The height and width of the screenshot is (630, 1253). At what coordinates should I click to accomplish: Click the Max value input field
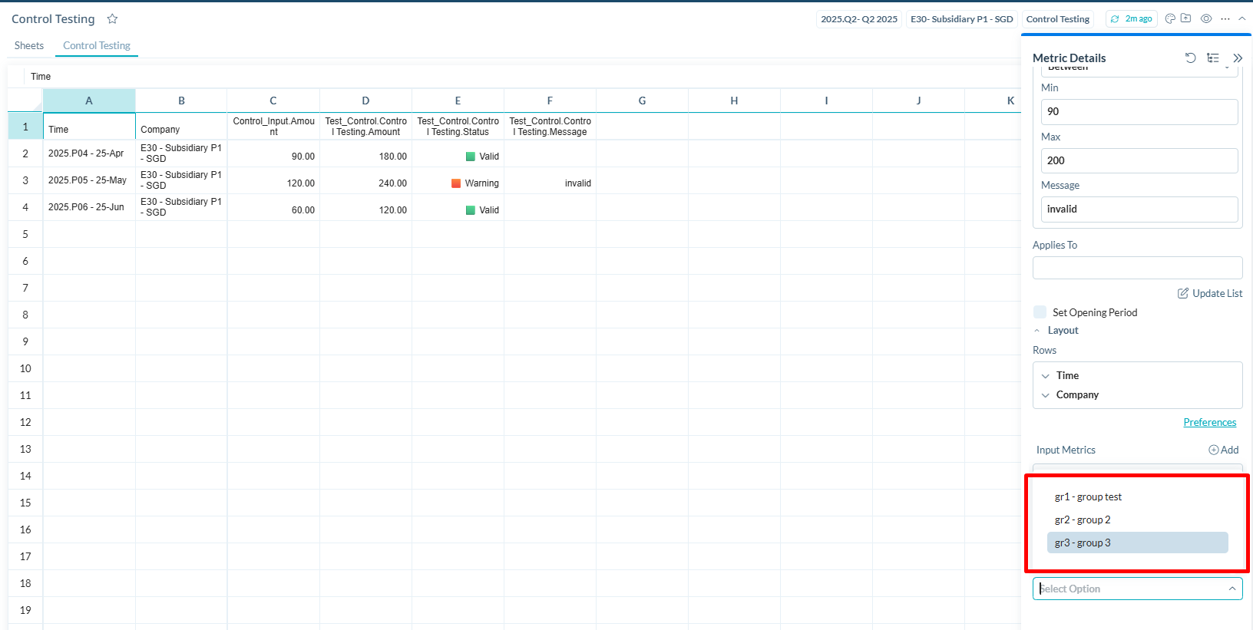coord(1139,161)
